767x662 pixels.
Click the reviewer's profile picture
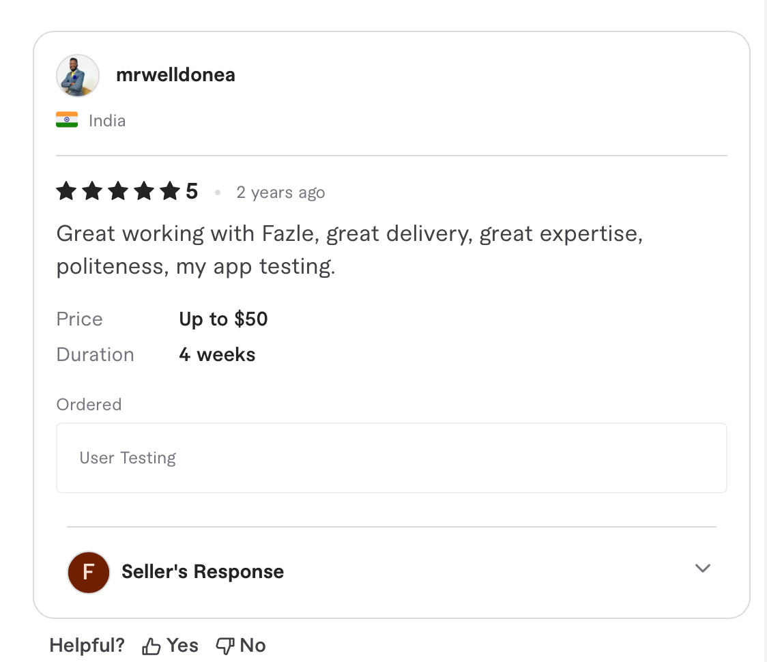(77, 75)
